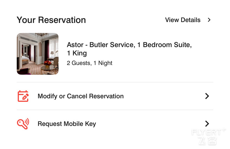Click the 2 Guests, 1 Night text
Image resolution: width=230 pixels, height=149 pixels.
click(x=89, y=63)
